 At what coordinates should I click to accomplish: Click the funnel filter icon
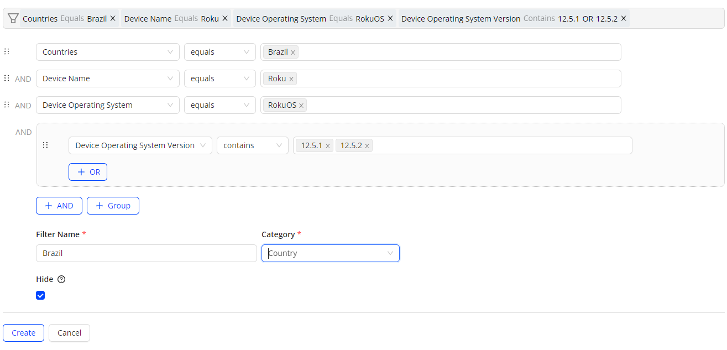pos(13,18)
